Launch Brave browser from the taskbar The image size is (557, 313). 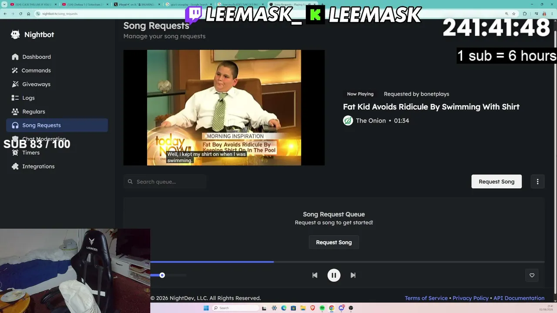[312, 308]
